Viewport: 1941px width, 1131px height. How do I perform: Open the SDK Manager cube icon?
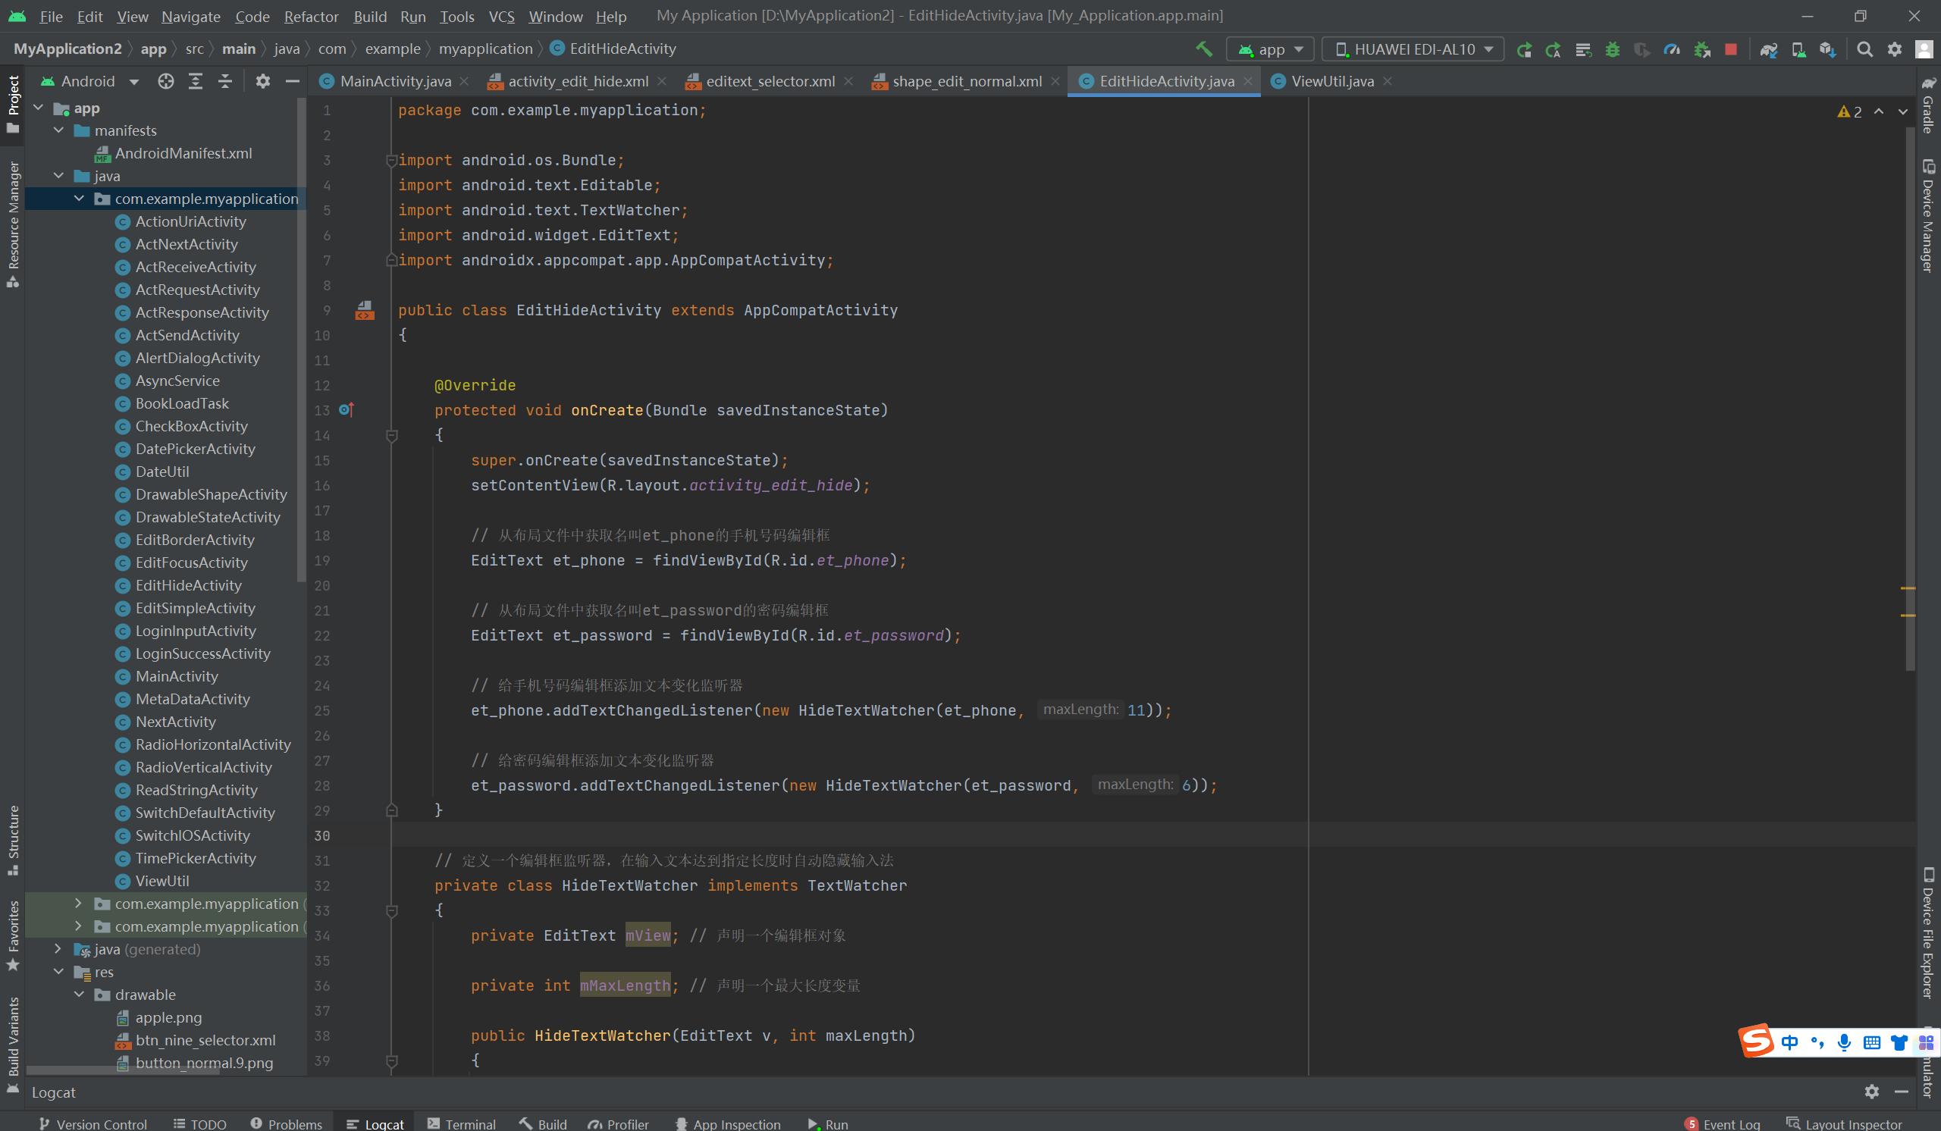point(1827,49)
